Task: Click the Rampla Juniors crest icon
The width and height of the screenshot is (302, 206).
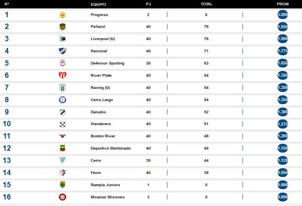Action: (63, 185)
